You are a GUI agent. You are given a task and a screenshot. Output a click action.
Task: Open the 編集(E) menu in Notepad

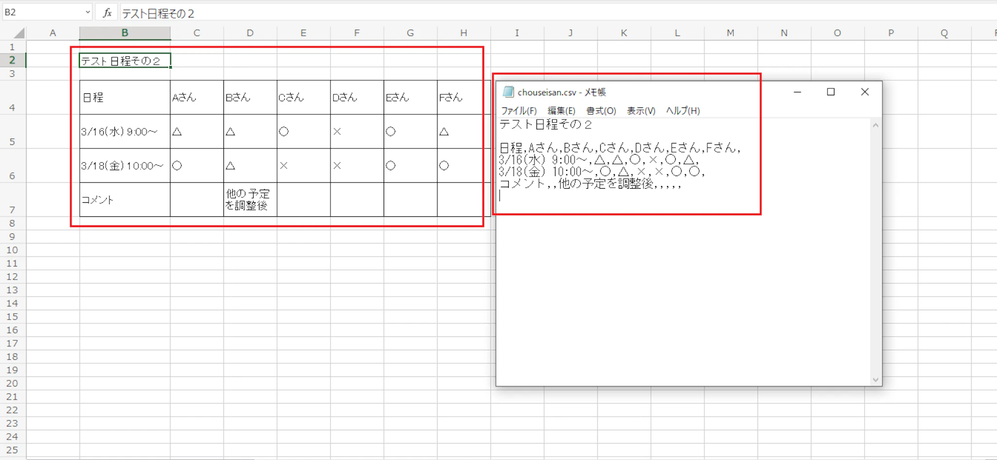[561, 111]
